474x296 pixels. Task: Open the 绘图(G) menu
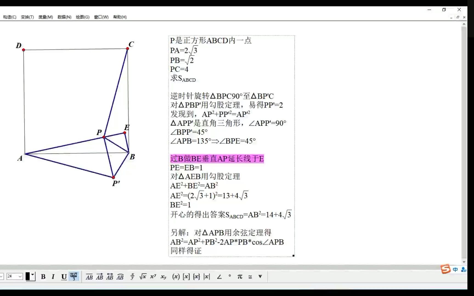[83, 17]
